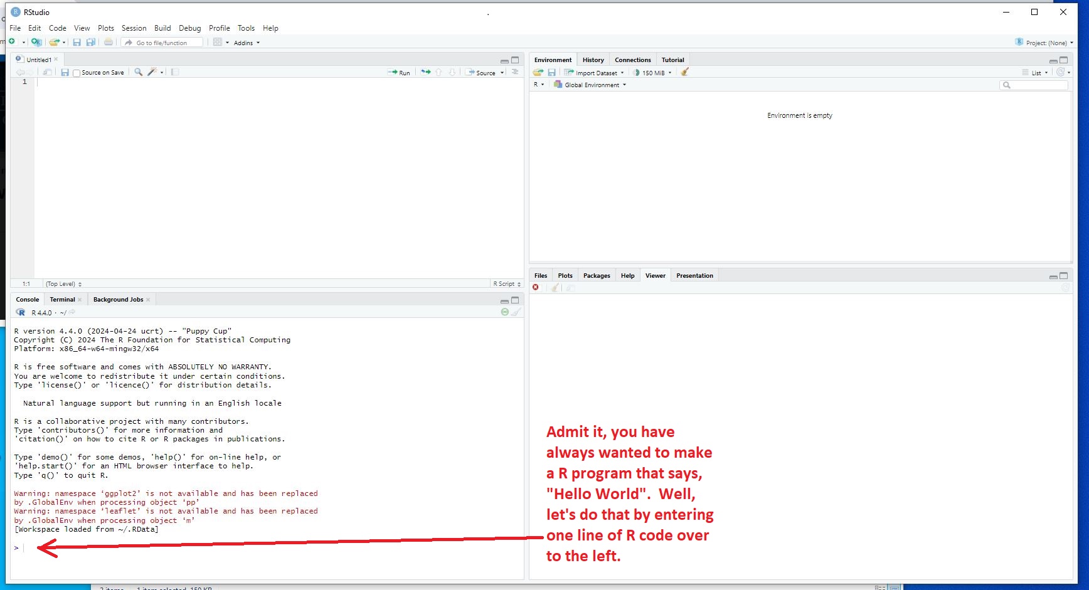Click the Create a Project icon
The height and width of the screenshot is (590, 1089).
click(36, 42)
